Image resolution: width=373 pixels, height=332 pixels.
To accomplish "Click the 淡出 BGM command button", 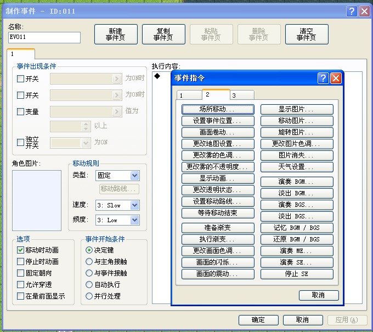I will click(x=297, y=193).
